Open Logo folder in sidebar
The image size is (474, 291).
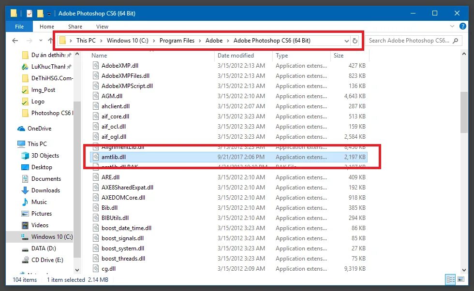(33, 102)
